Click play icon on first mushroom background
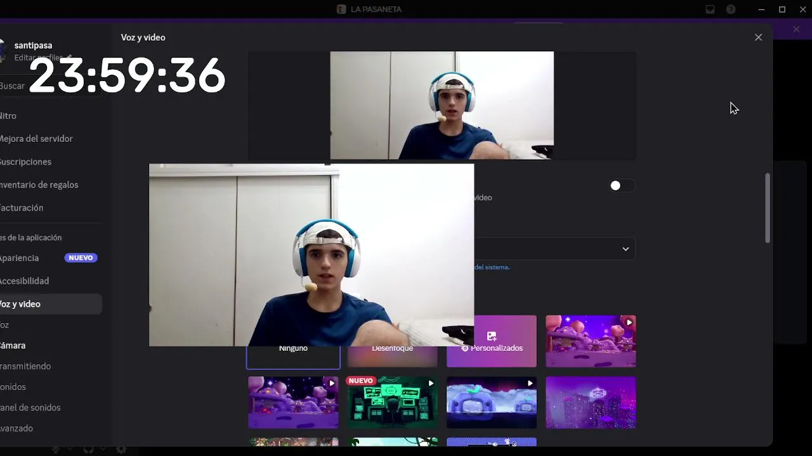Screen dimensions: 812x456 click(x=629, y=322)
